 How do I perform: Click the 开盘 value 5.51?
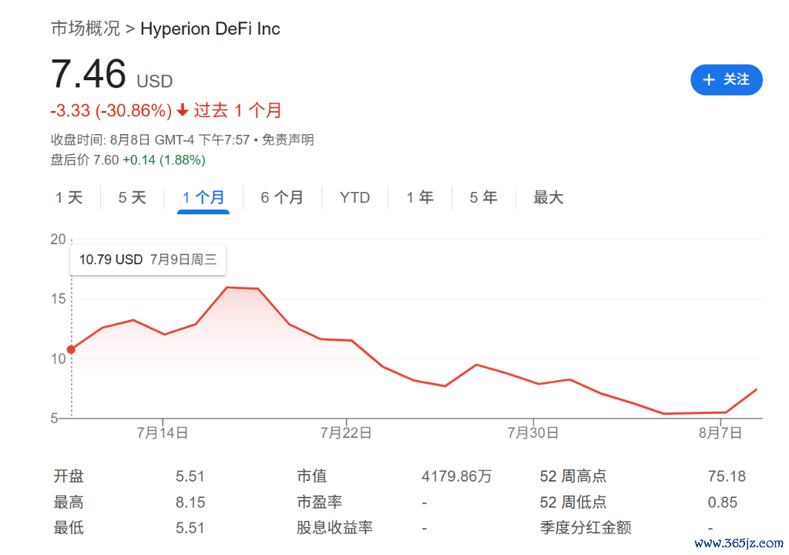pos(190,476)
